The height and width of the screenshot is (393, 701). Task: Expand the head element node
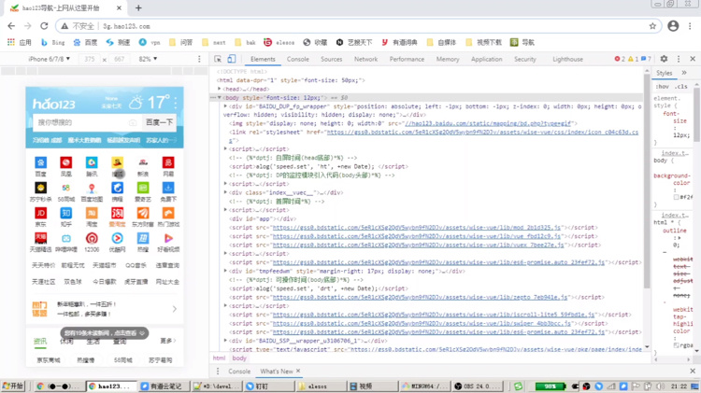(x=220, y=89)
